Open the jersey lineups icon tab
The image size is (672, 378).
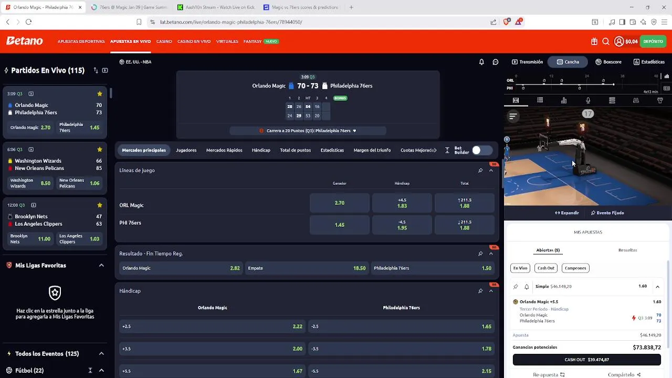pyautogui.click(x=660, y=100)
